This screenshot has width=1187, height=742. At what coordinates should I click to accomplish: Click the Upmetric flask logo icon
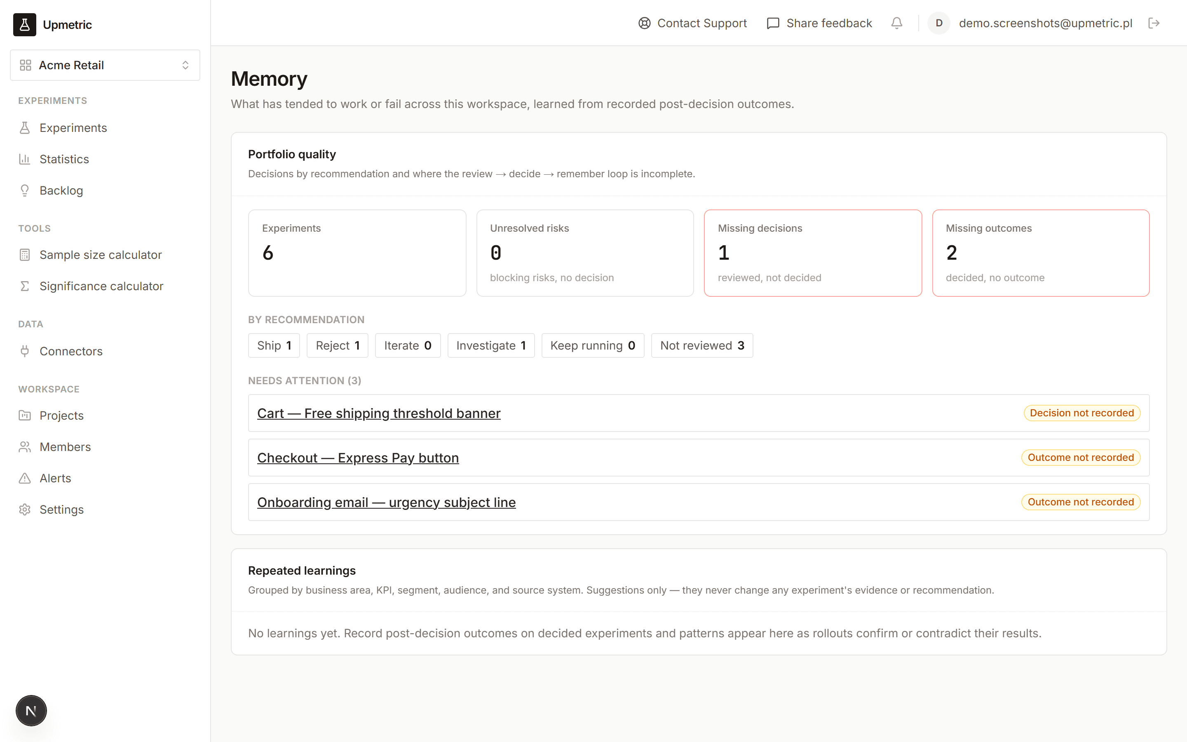coord(25,25)
